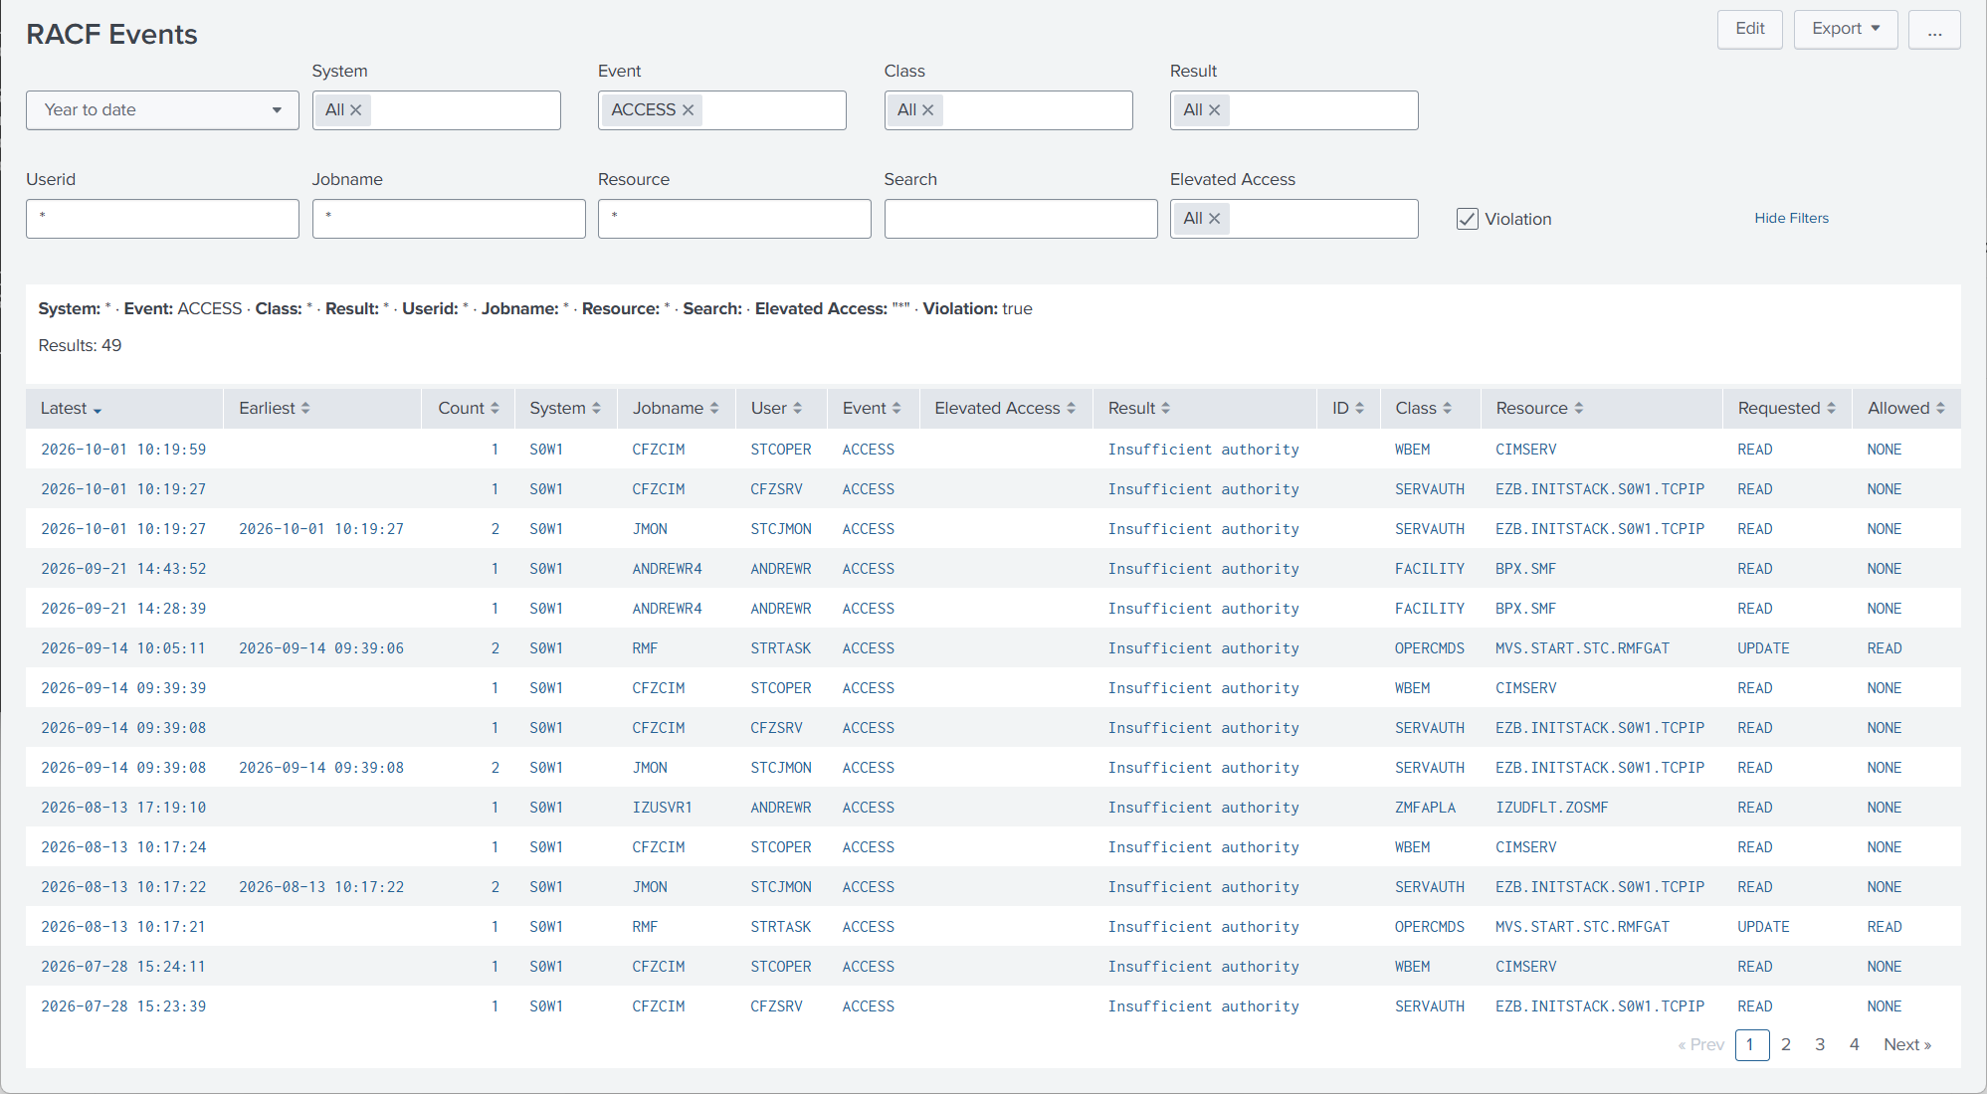Remove the All tag in Result filter
Screen dimensions: 1987x1094
coord(1214,110)
